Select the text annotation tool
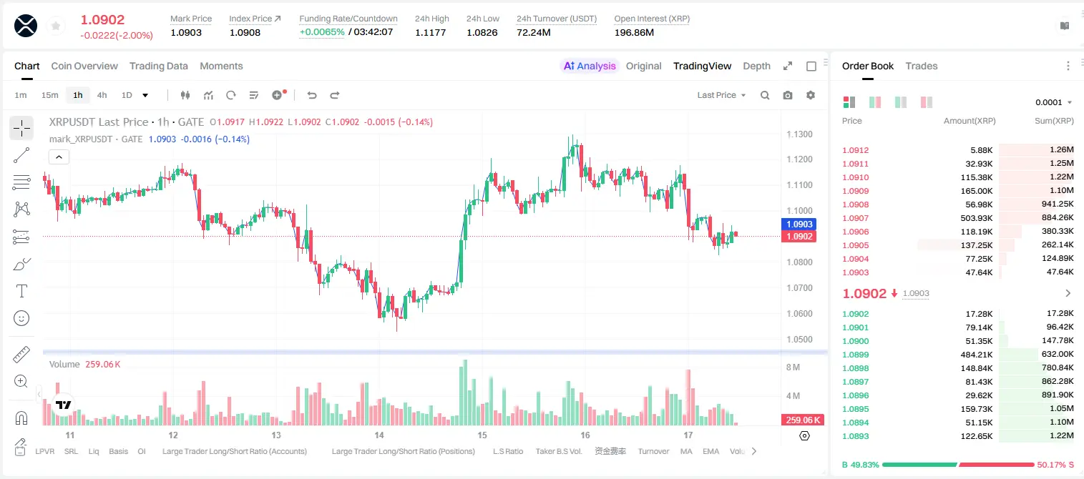The width and height of the screenshot is (1084, 479). pos(21,291)
